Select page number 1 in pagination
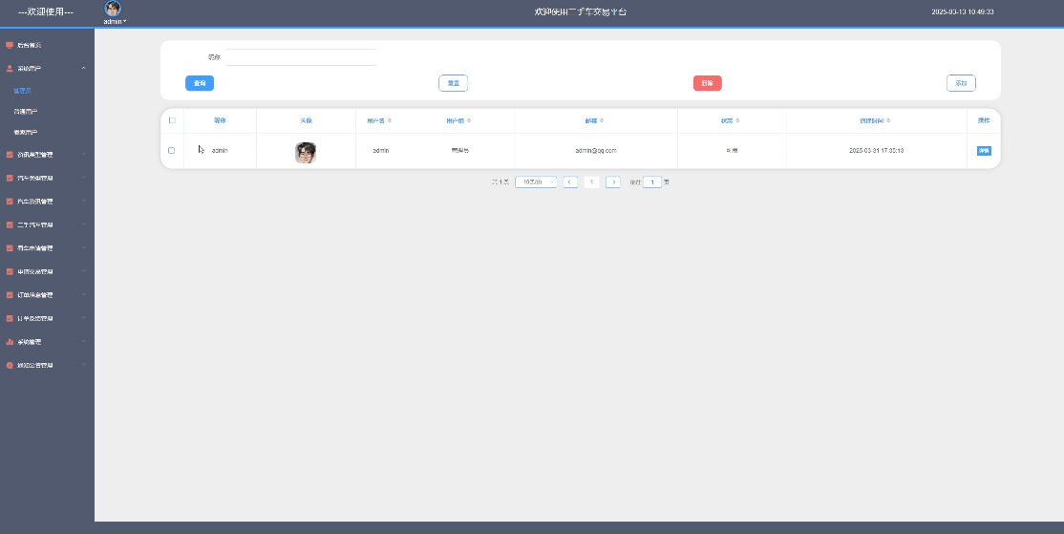This screenshot has width=1064, height=534. tap(592, 182)
